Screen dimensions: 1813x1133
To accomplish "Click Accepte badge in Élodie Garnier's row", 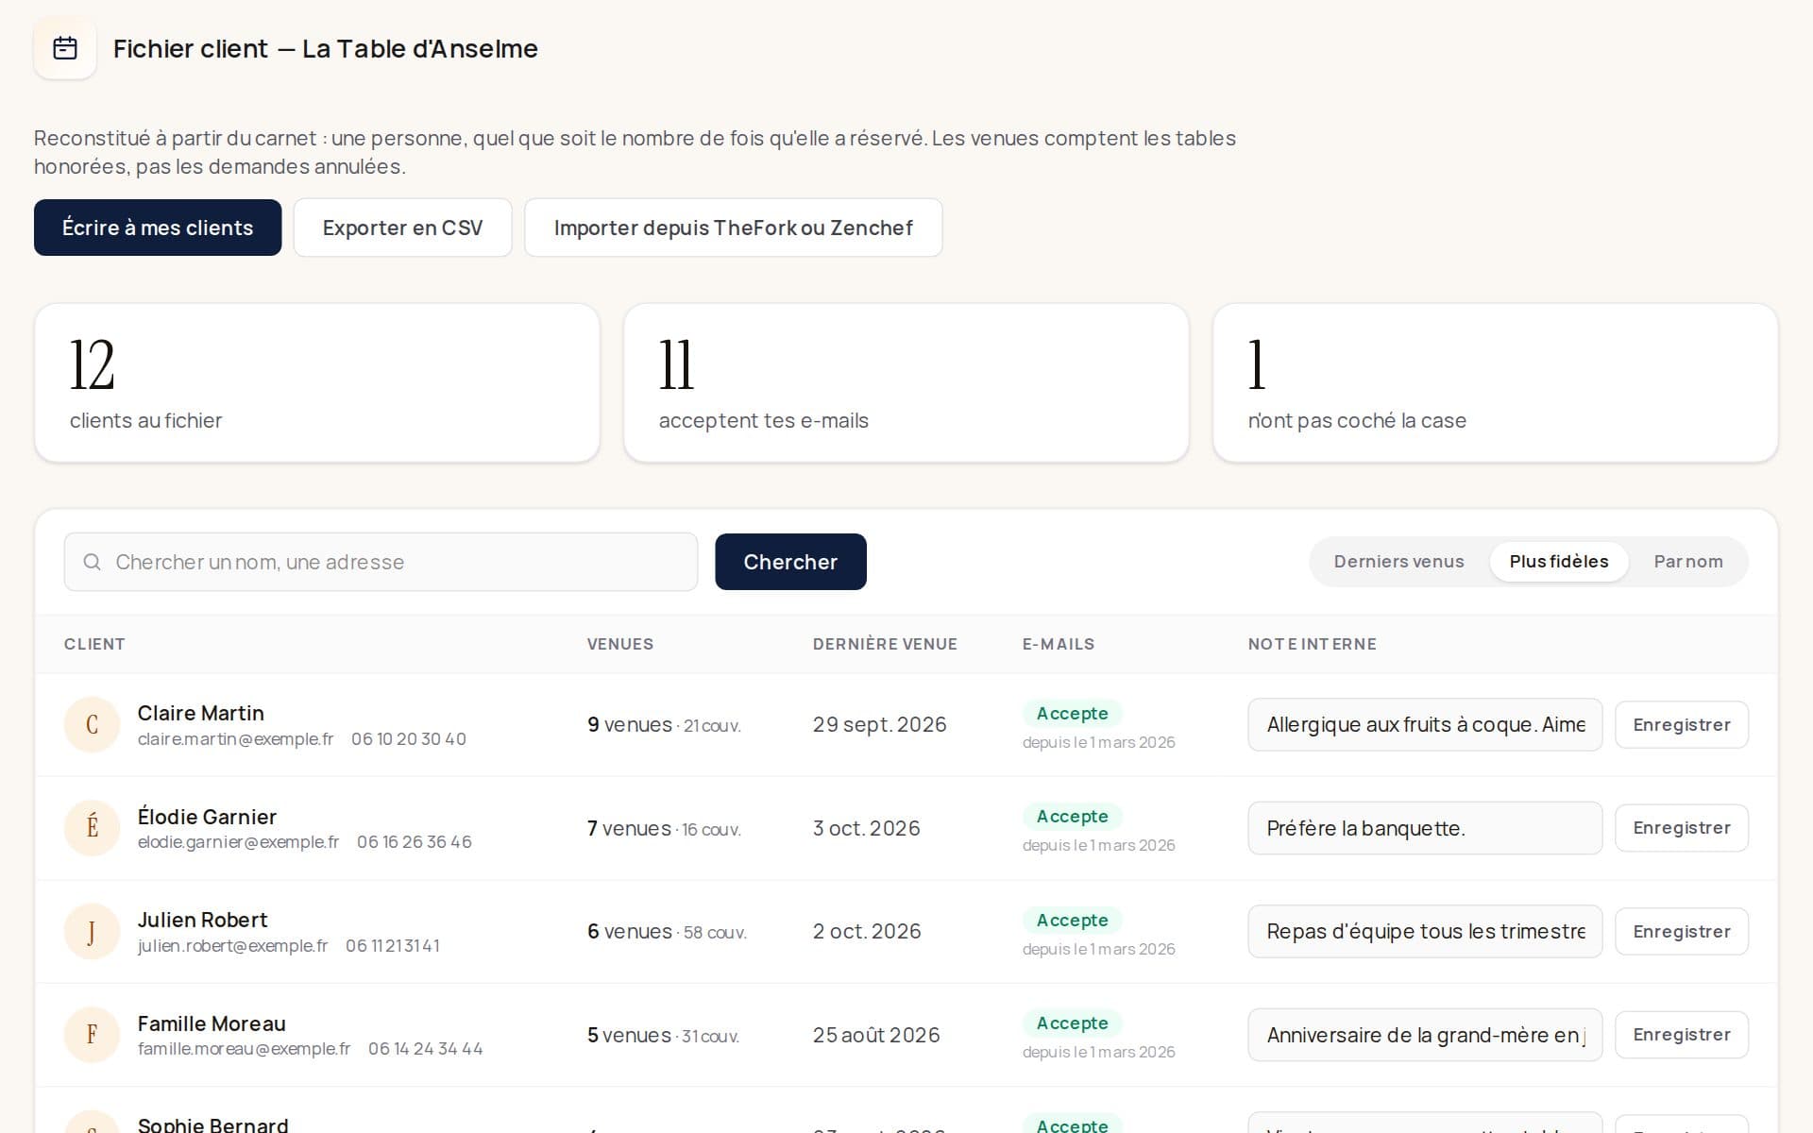I will tap(1072, 816).
